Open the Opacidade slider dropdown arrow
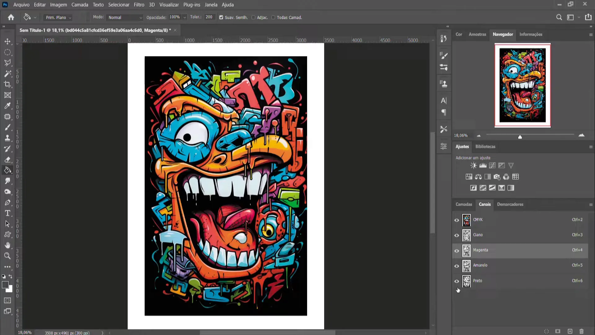This screenshot has height=335, width=595. [x=185, y=17]
